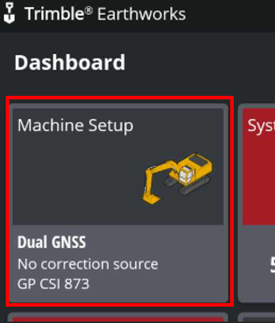Click the Trimble Earthworks title text
The image size is (275, 323).
tap(105, 13)
